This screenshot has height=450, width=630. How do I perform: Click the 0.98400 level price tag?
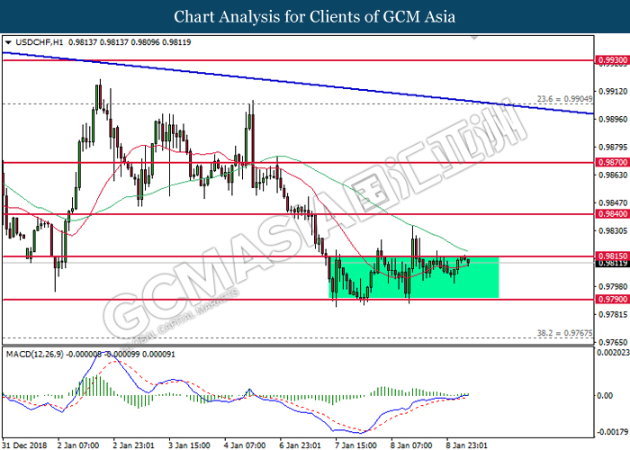[611, 214]
